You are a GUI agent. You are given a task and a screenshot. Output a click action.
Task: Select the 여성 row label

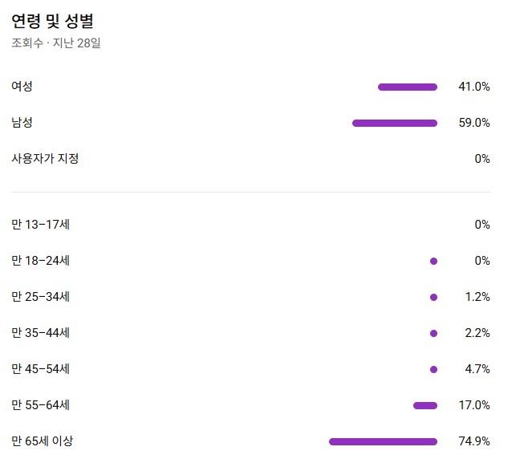[x=22, y=87]
